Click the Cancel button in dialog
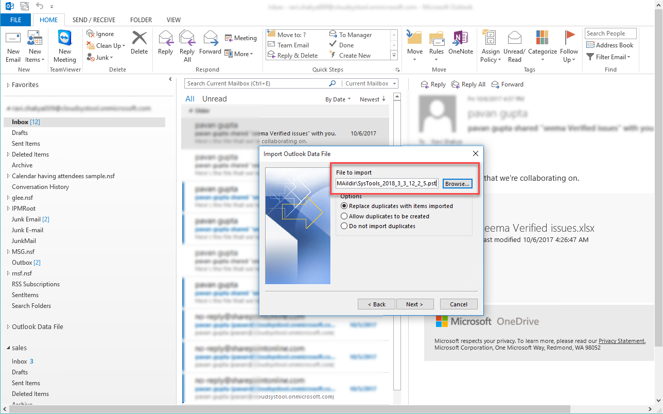This screenshot has height=414, width=663. [459, 304]
